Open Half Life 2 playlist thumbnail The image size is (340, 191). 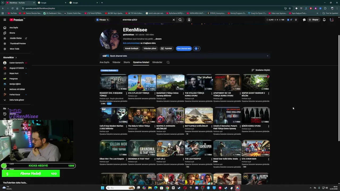[x=171, y=148]
